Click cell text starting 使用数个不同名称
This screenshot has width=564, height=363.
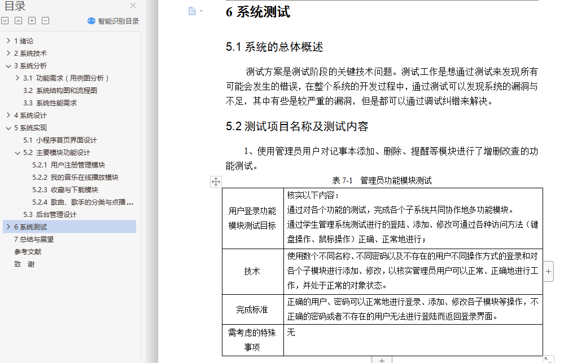(413, 271)
